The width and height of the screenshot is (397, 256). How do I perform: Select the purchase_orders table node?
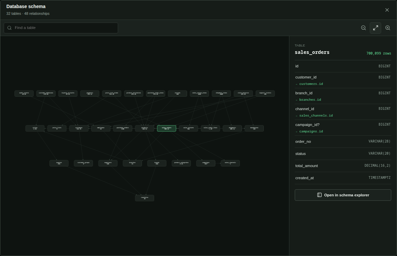122,128
